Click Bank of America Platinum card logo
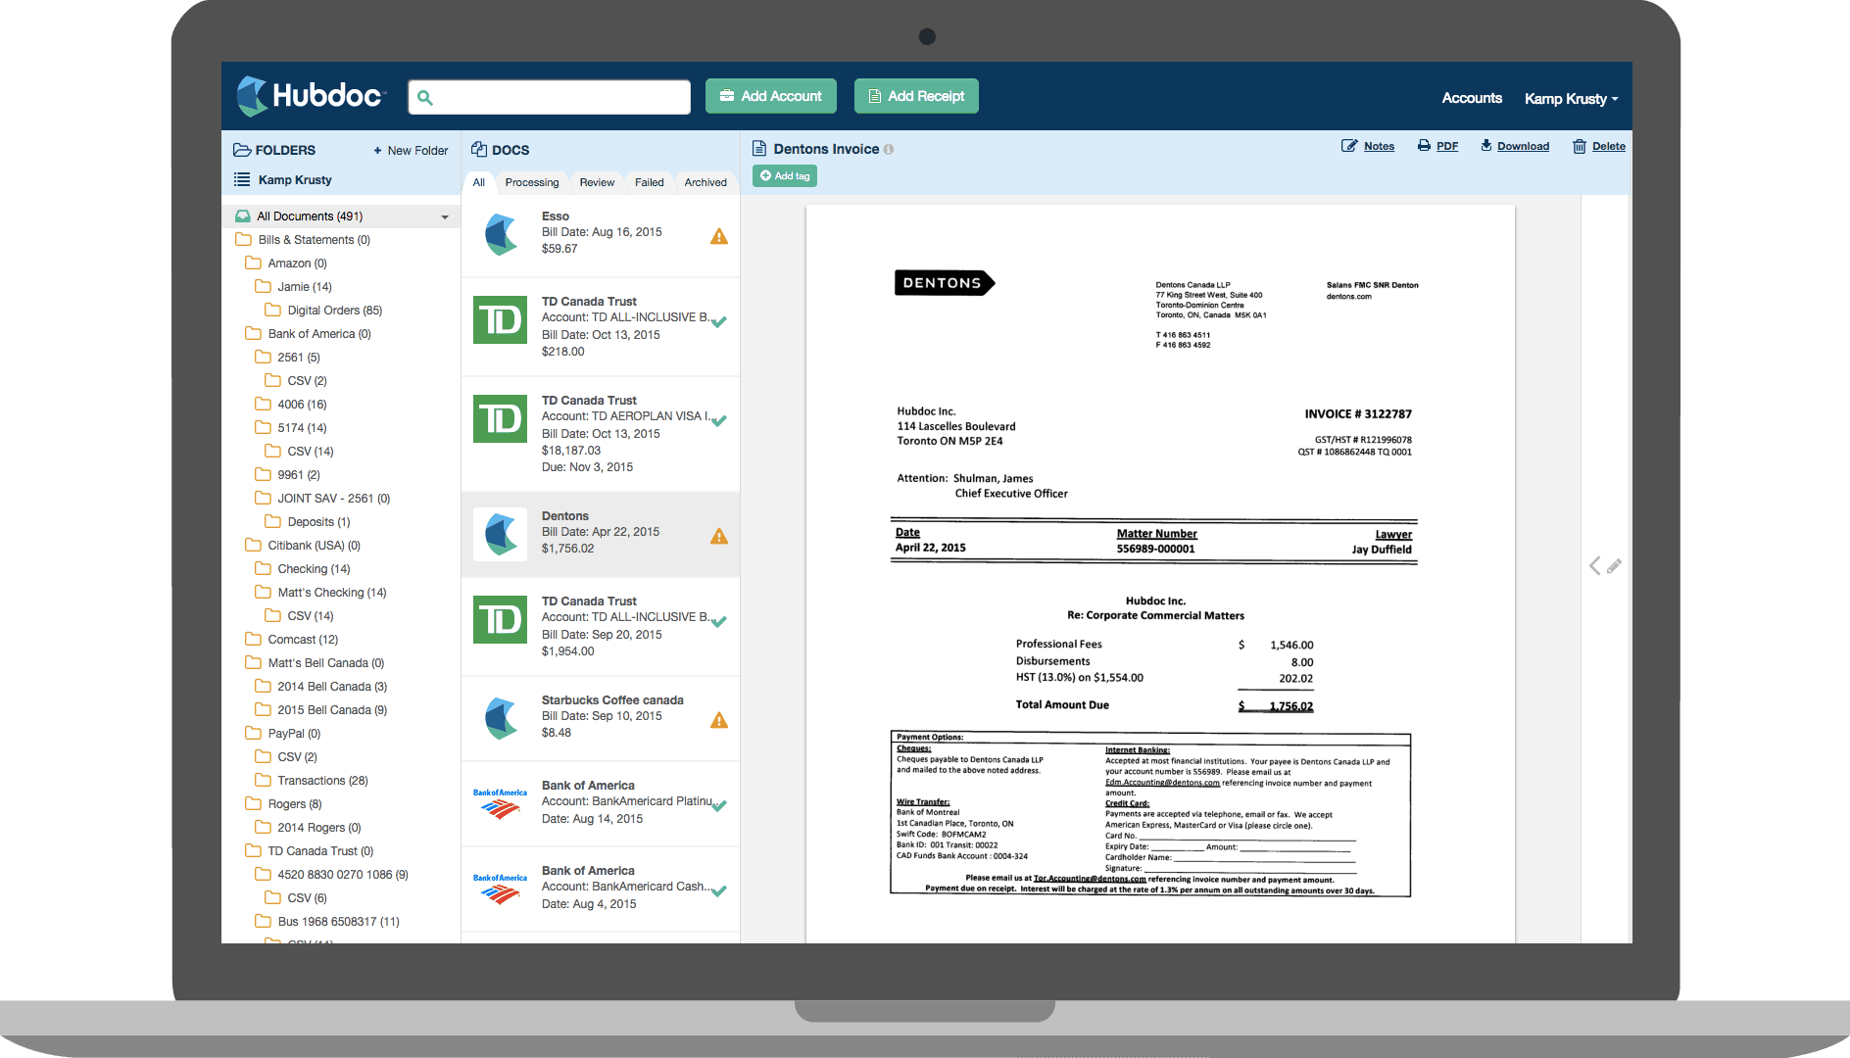The height and width of the screenshot is (1058, 1850). [x=501, y=803]
